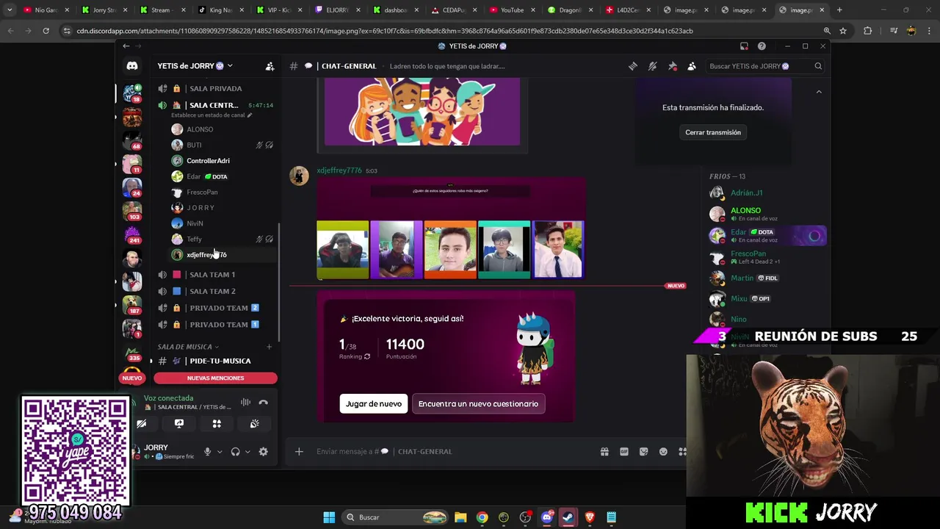Viewport: 940px width, 529px height.
Task: Open Windows Start menu
Action: click(x=329, y=517)
